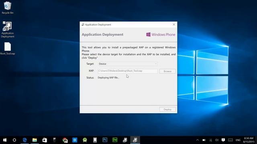
Task: Open the Windows Start menu
Action: (x=5, y=140)
